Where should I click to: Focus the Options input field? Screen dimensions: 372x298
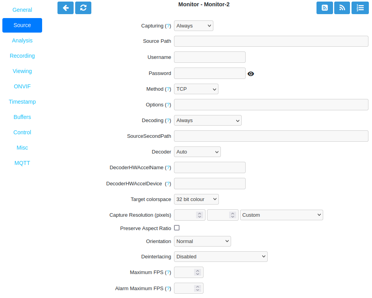(x=271, y=104)
